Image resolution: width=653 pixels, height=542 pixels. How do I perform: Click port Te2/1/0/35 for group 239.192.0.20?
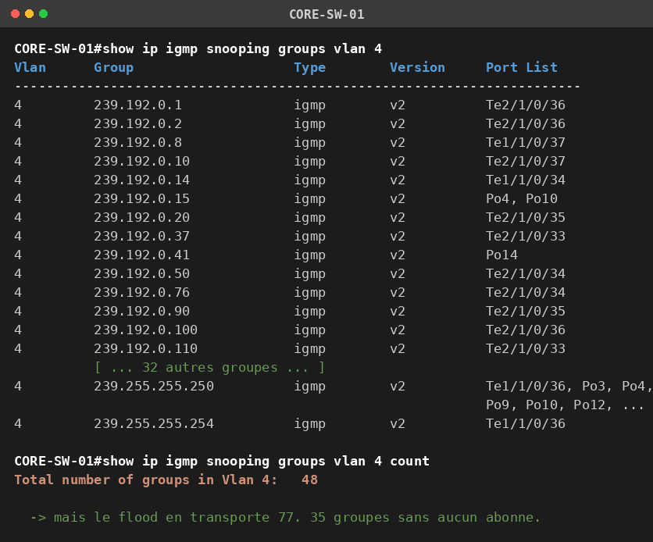(526, 217)
